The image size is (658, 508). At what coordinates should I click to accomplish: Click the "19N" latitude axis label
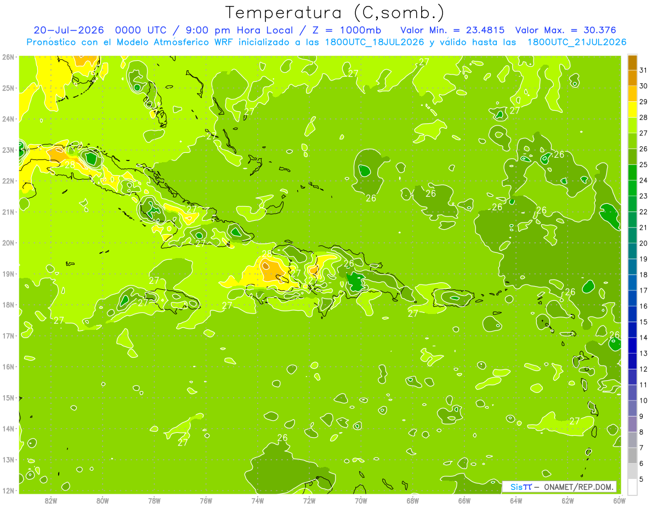click(8, 273)
